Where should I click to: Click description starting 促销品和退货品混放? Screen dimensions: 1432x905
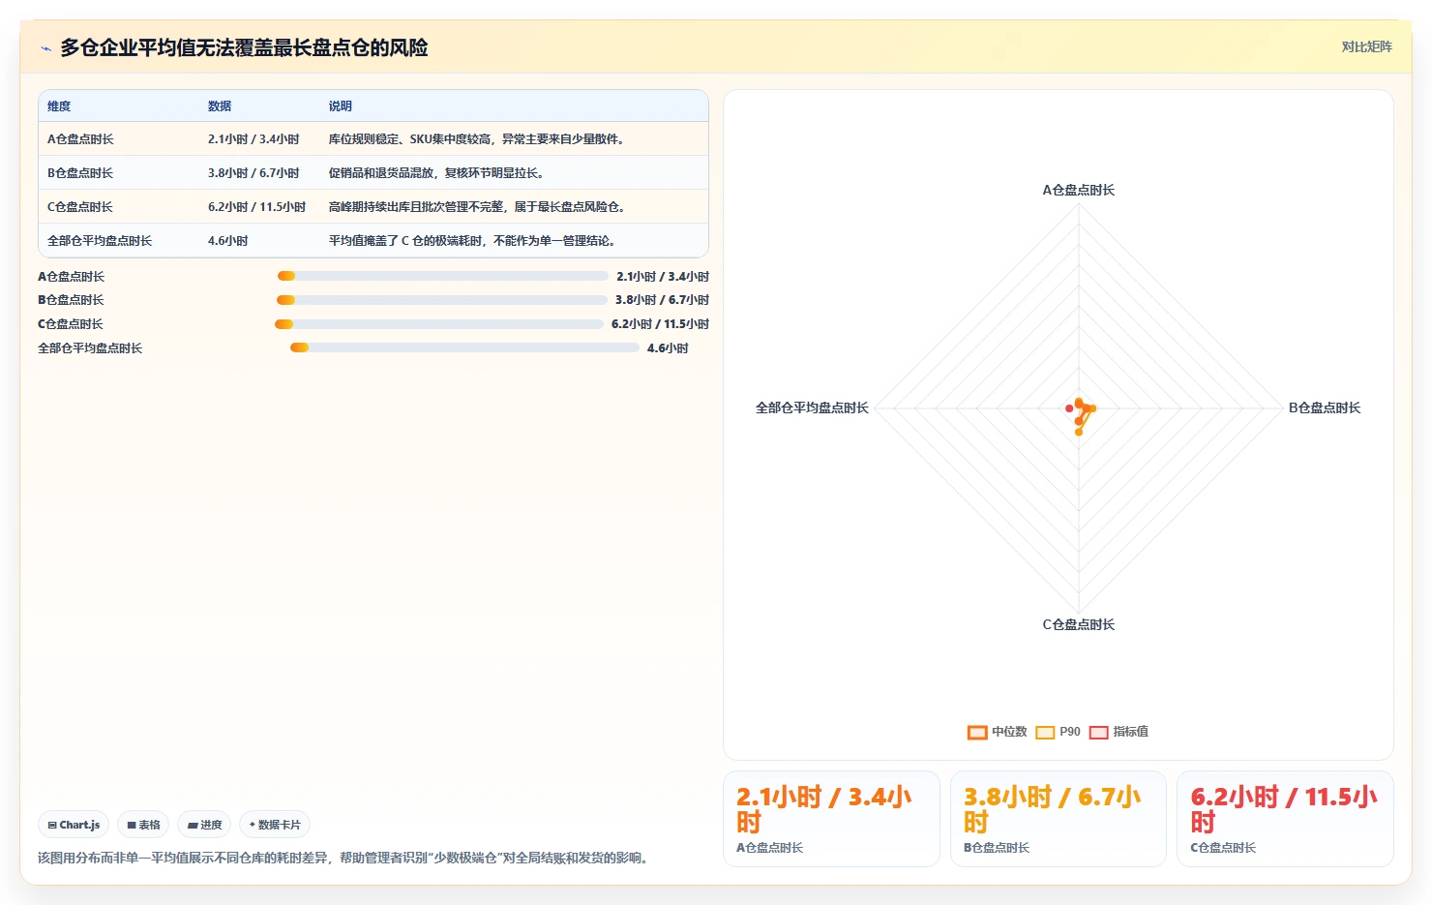pyautogui.click(x=438, y=173)
